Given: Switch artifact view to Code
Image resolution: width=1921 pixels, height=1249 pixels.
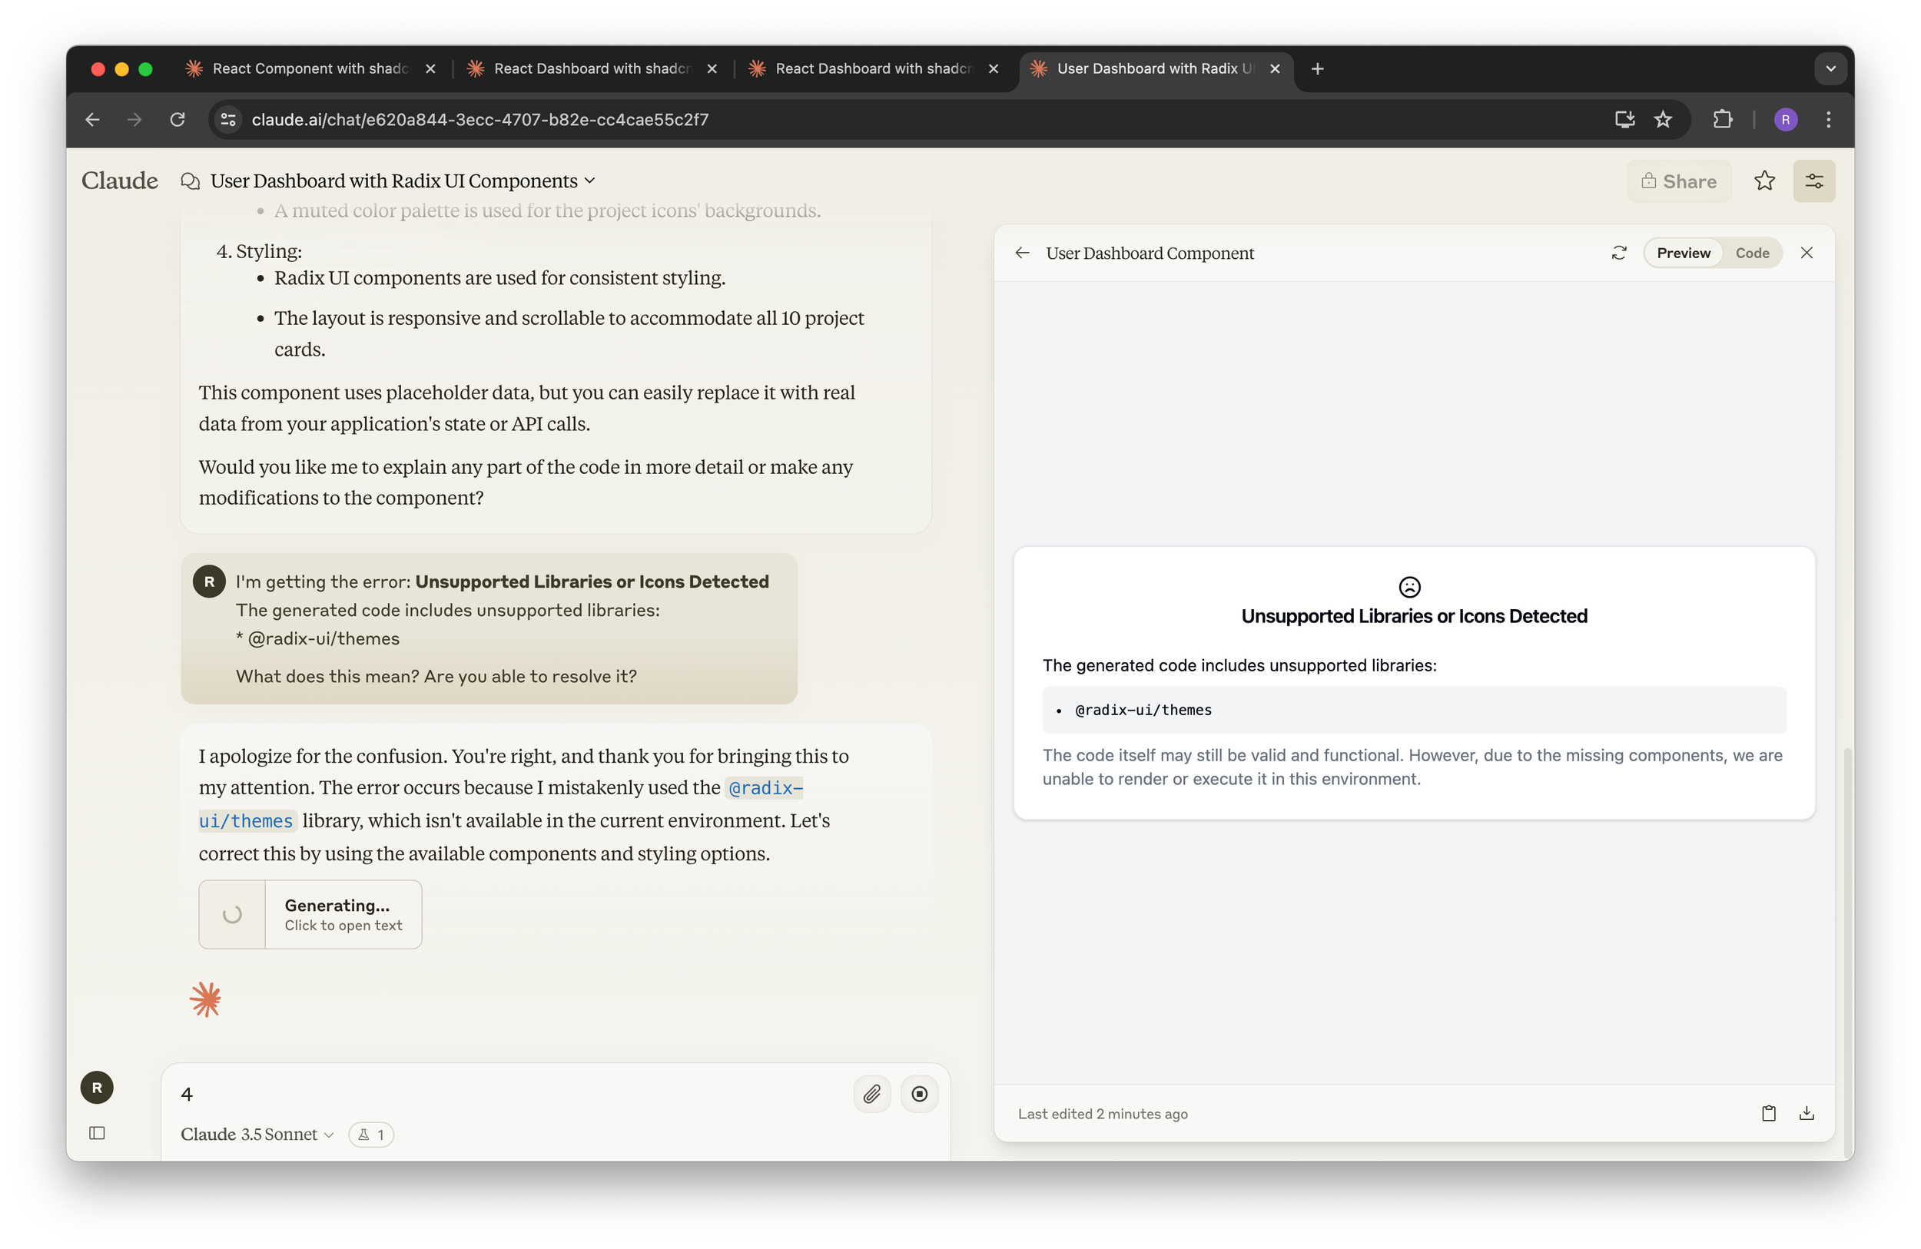Looking at the screenshot, I should tap(1751, 253).
